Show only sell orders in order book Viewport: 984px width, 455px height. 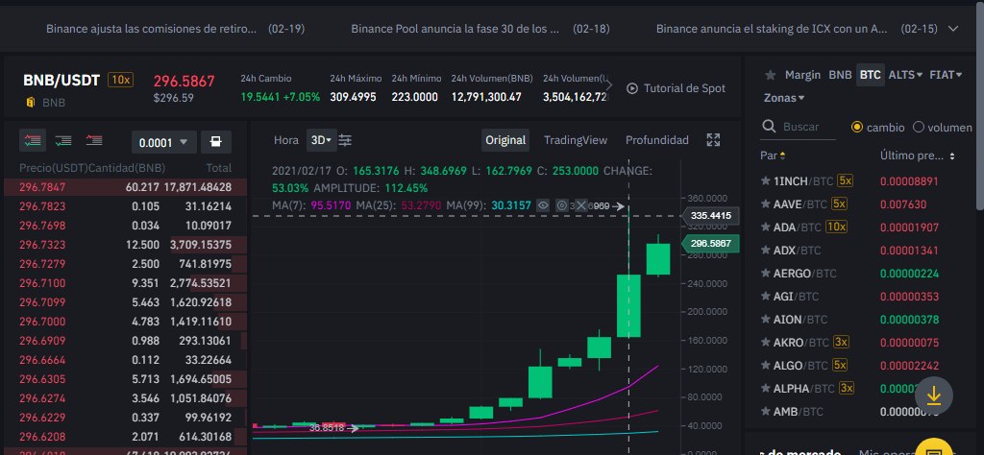[94, 140]
